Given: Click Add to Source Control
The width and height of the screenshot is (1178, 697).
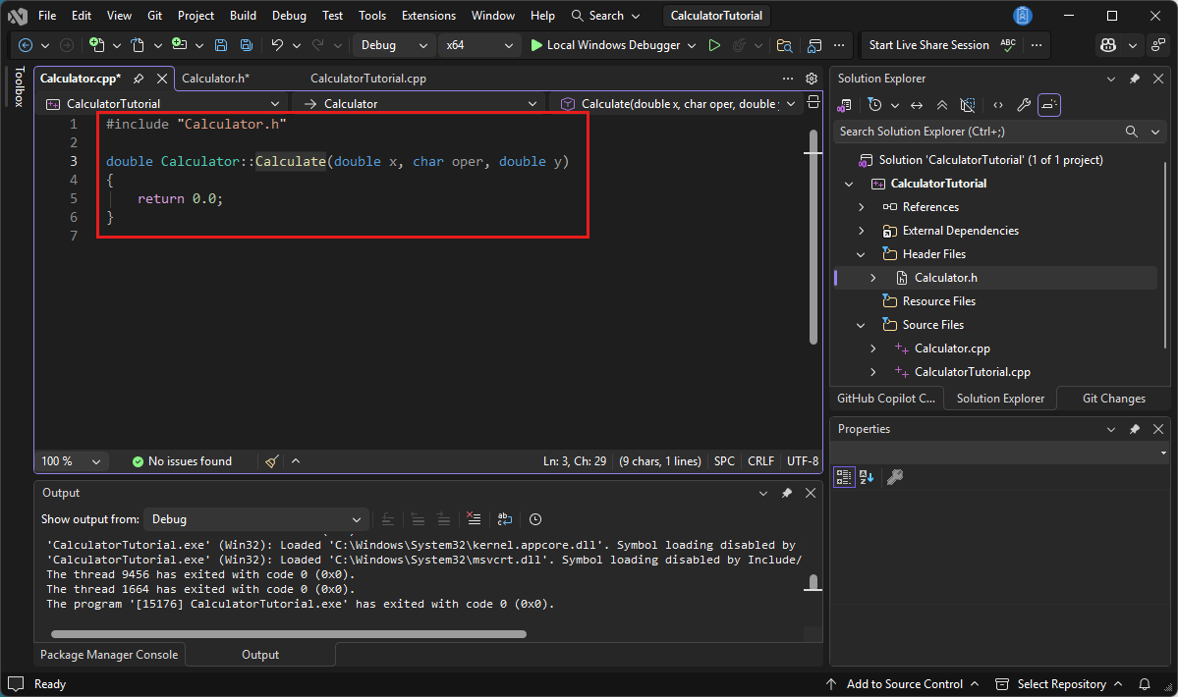Looking at the screenshot, I should [x=902, y=684].
